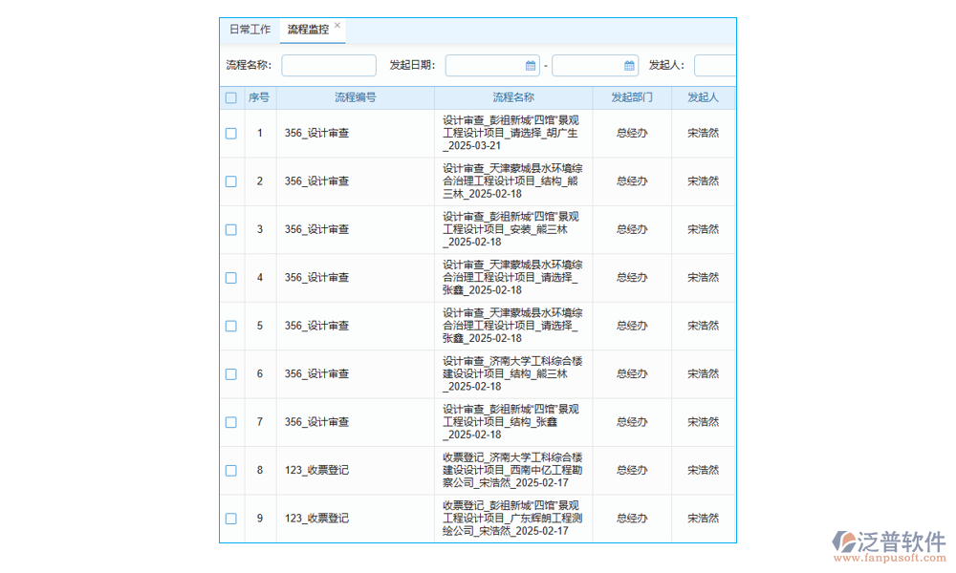The height and width of the screenshot is (573, 956).
Task: Select the checkbox of row 8 收票登记
Action: pyautogui.click(x=230, y=470)
